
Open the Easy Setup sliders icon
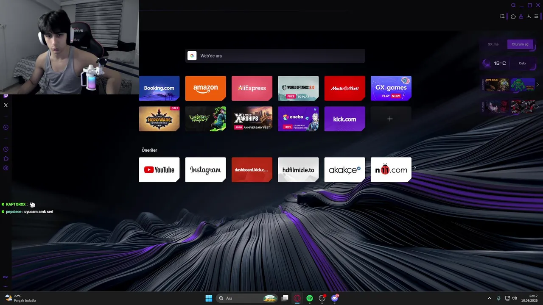click(536, 17)
